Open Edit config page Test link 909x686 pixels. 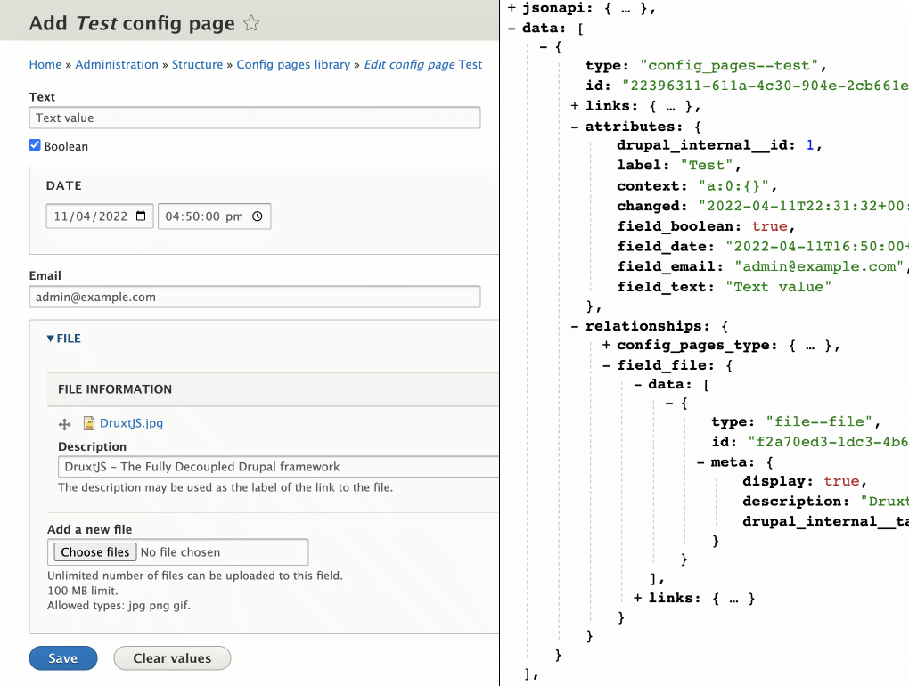tap(423, 64)
